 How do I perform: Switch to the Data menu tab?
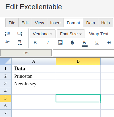[x=91, y=23]
